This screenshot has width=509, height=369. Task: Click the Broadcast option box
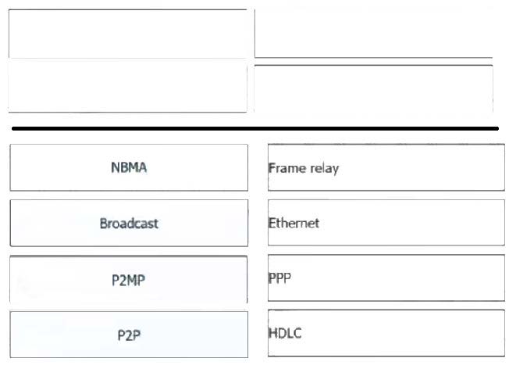click(x=129, y=223)
